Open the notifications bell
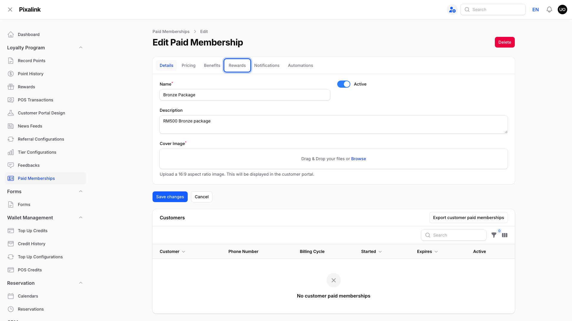The image size is (572, 321). point(549,10)
